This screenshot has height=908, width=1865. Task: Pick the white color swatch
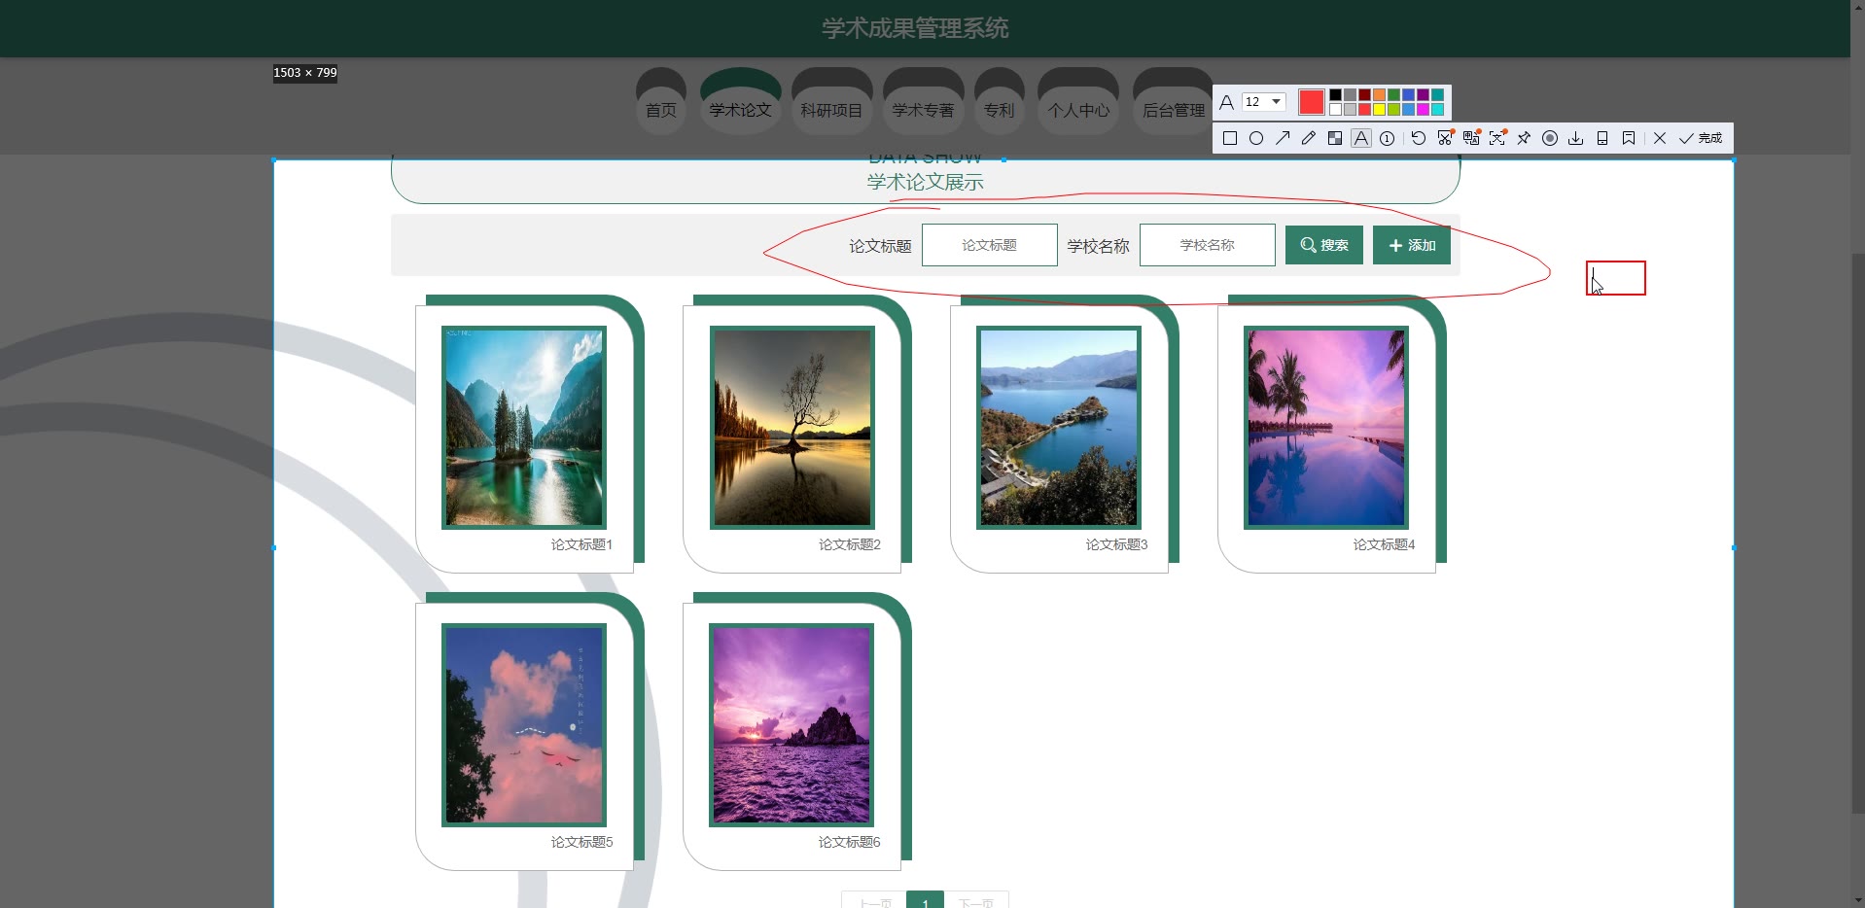1335,109
